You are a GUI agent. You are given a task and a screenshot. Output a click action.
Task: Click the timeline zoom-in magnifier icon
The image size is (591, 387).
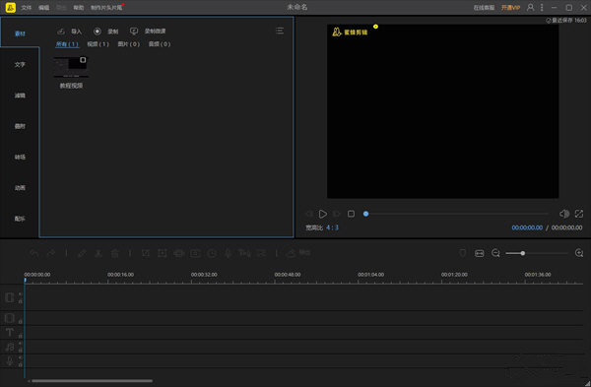[579, 253]
